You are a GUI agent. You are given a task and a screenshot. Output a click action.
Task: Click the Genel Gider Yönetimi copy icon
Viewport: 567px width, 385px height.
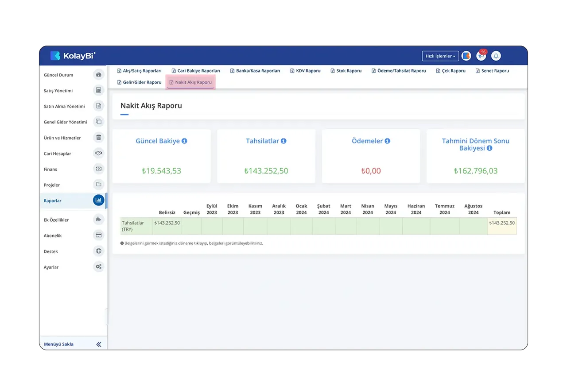tap(99, 122)
